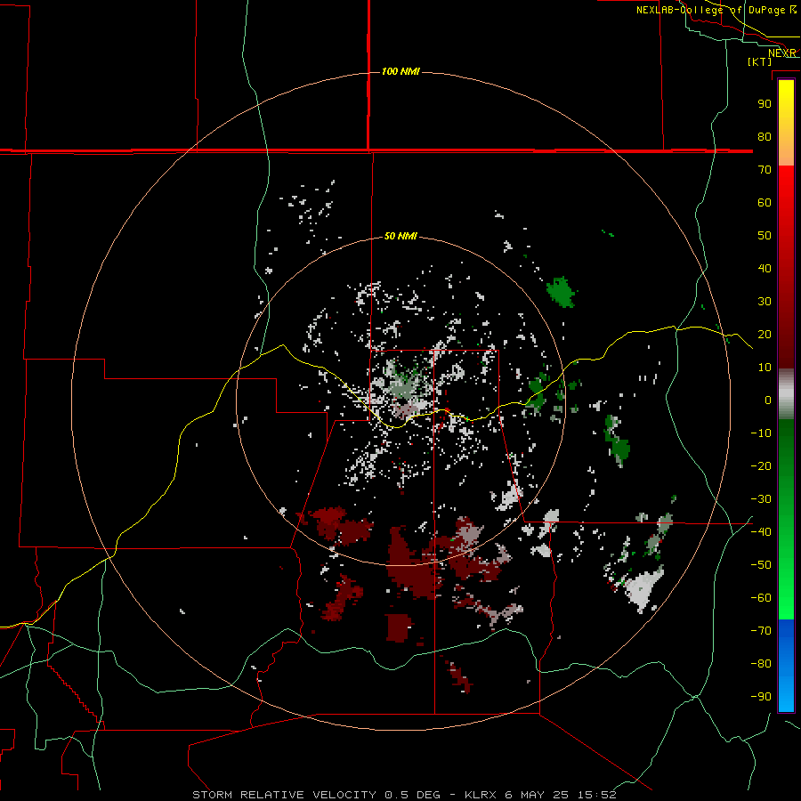Screen dimensions: 801x801
Task: Click the -50 value on velocity scale
Action: [761, 565]
